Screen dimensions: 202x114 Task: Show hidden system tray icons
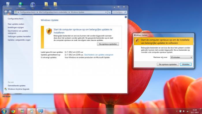177,111
